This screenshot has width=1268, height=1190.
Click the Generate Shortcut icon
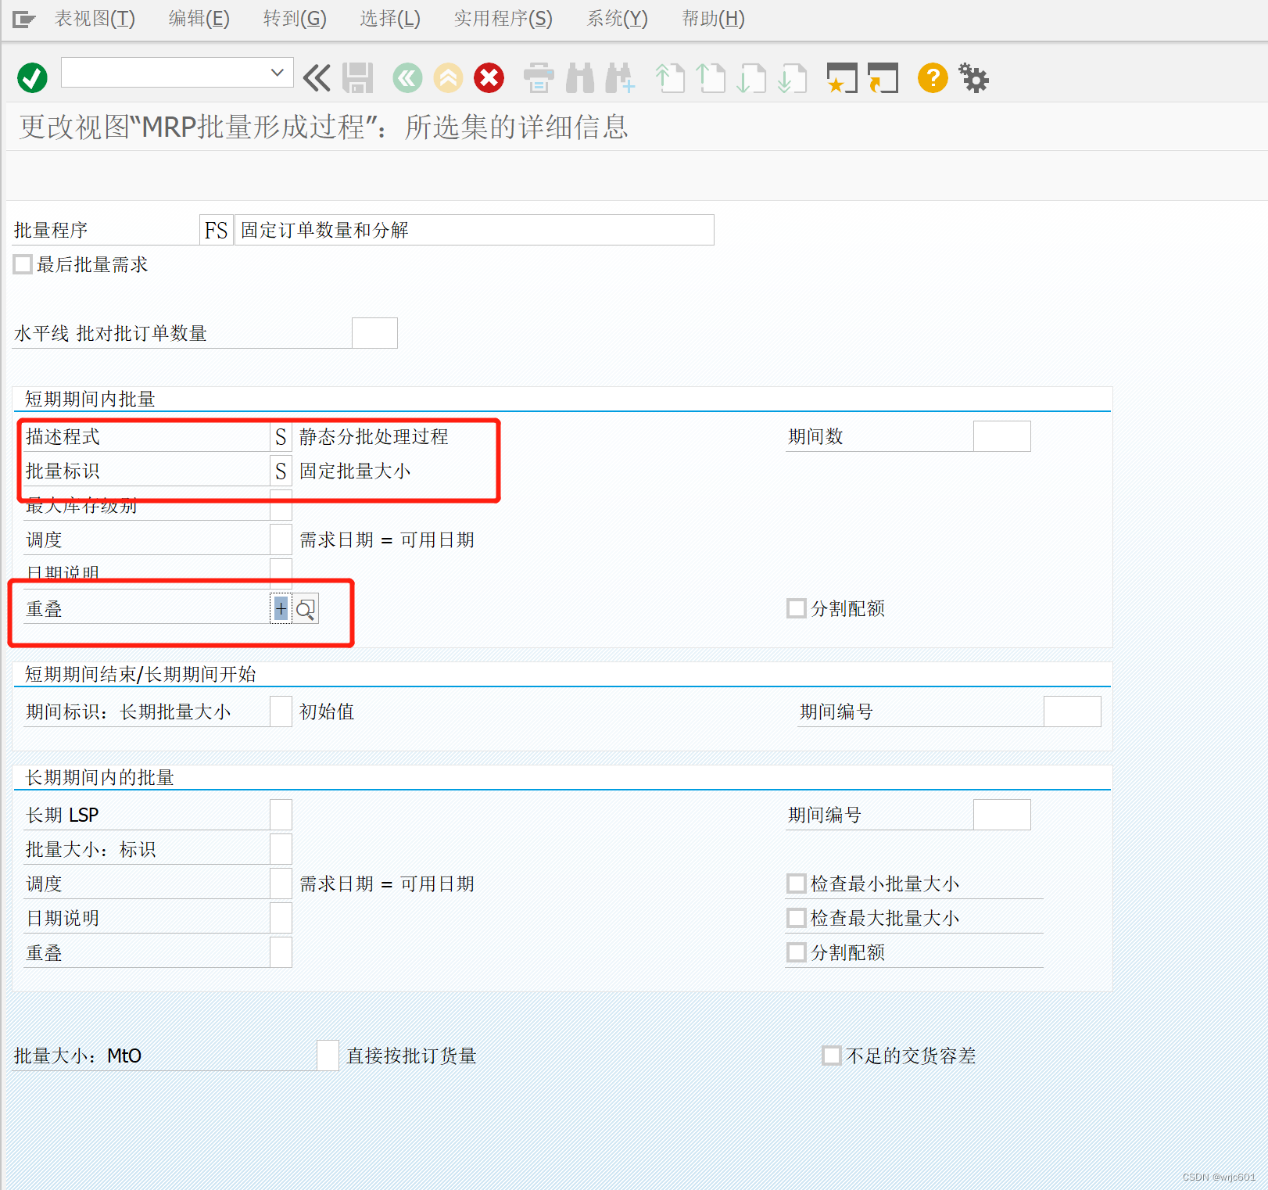(883, 77)
